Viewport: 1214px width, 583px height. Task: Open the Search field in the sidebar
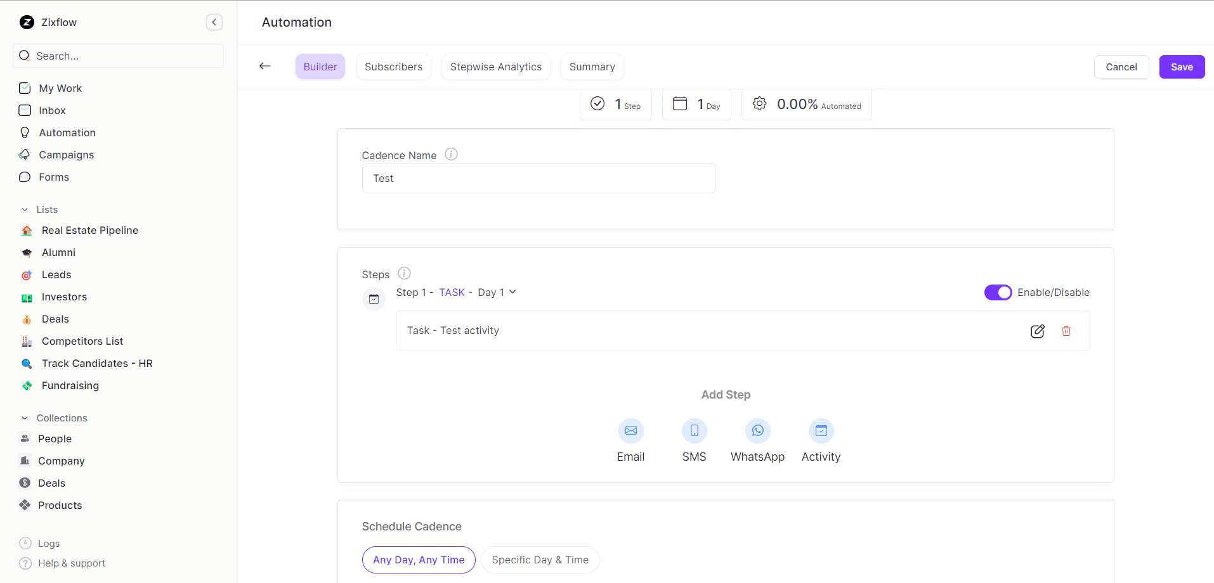pos(118,56)
